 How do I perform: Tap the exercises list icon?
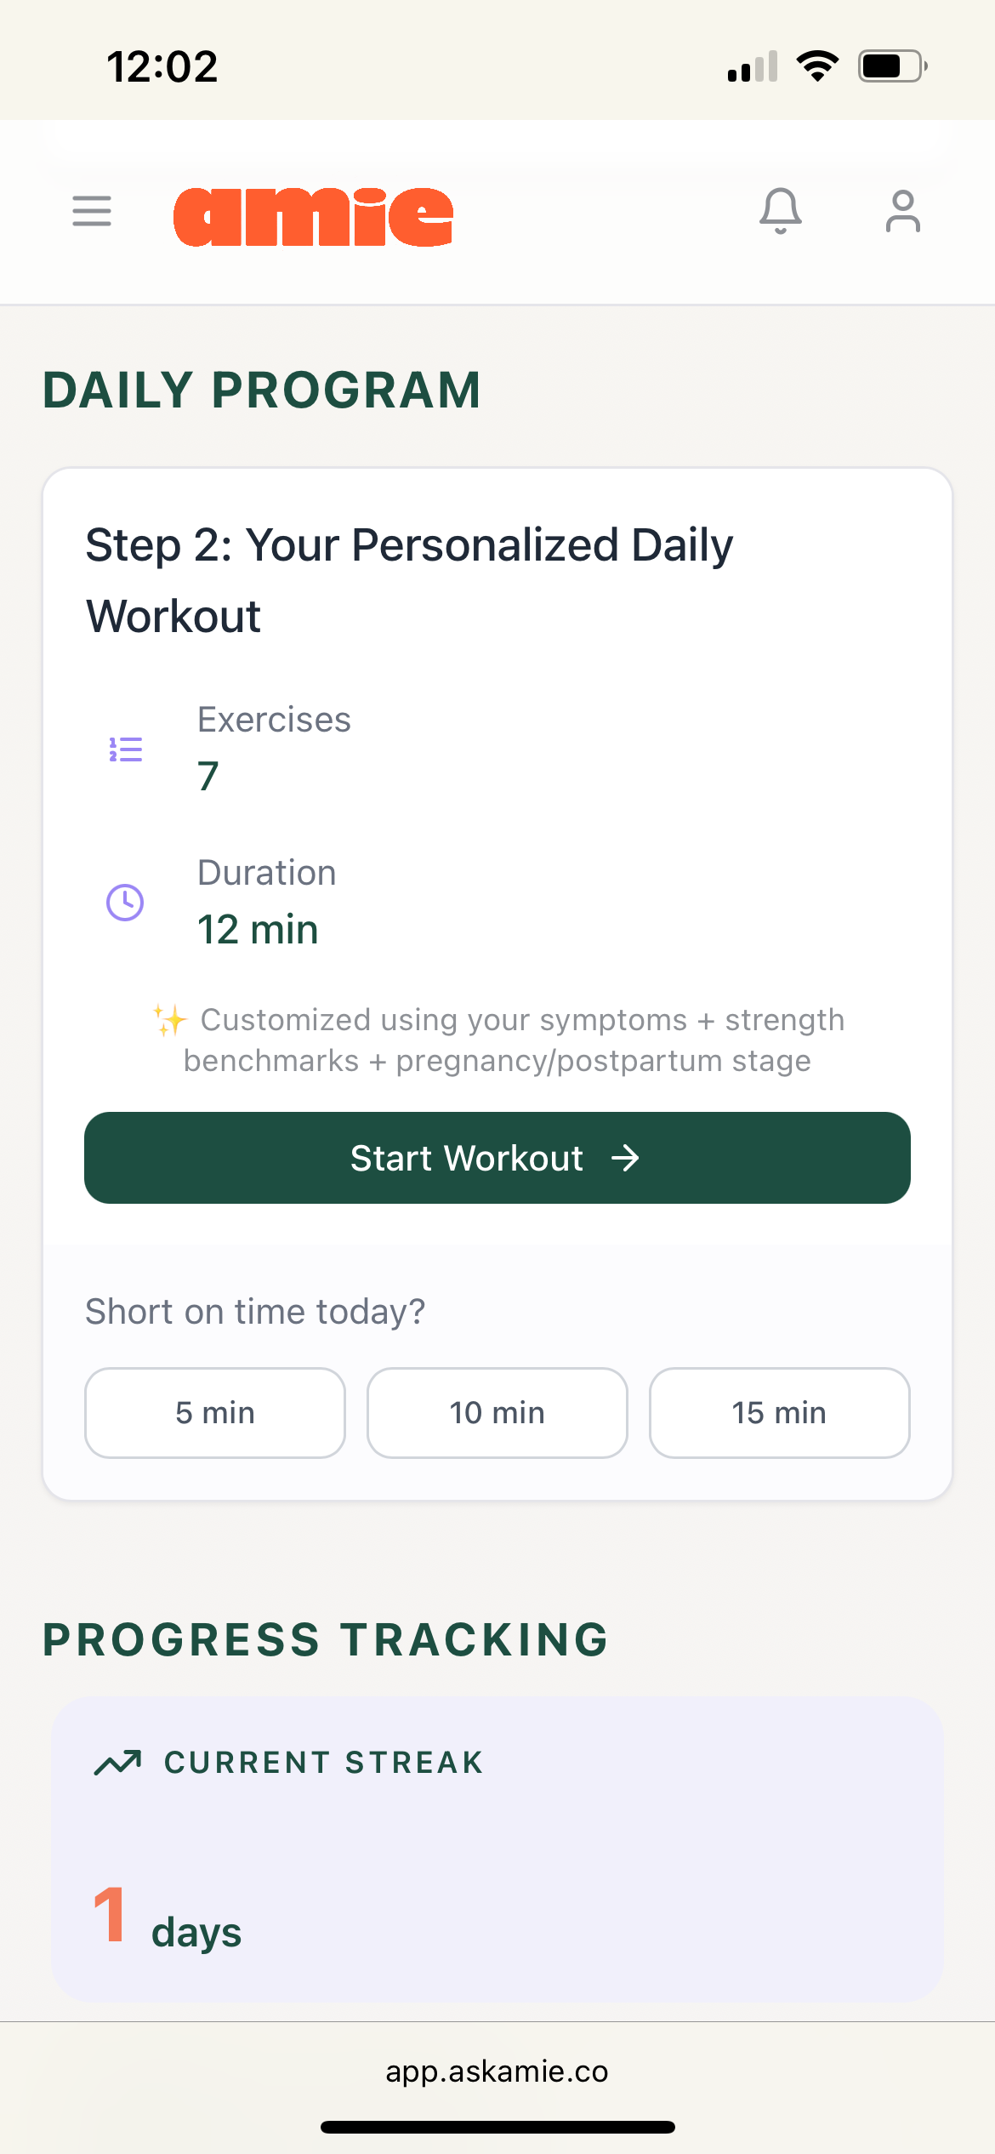coord(126,749)
